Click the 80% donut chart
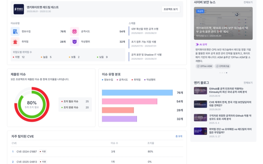Image resolution: width=263 pixels, height=164 pixels. (x=32, y=104)
